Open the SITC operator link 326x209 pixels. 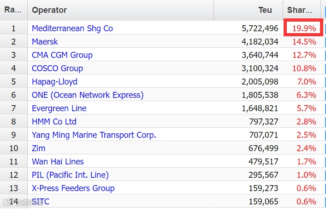click(41, 201)
